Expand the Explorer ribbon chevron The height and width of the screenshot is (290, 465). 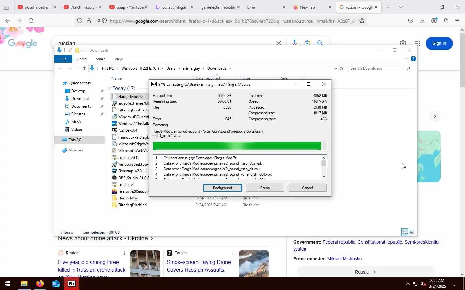[406, 59]
